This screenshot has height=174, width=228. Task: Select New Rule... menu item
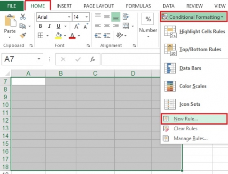click(x=194, y=119)
